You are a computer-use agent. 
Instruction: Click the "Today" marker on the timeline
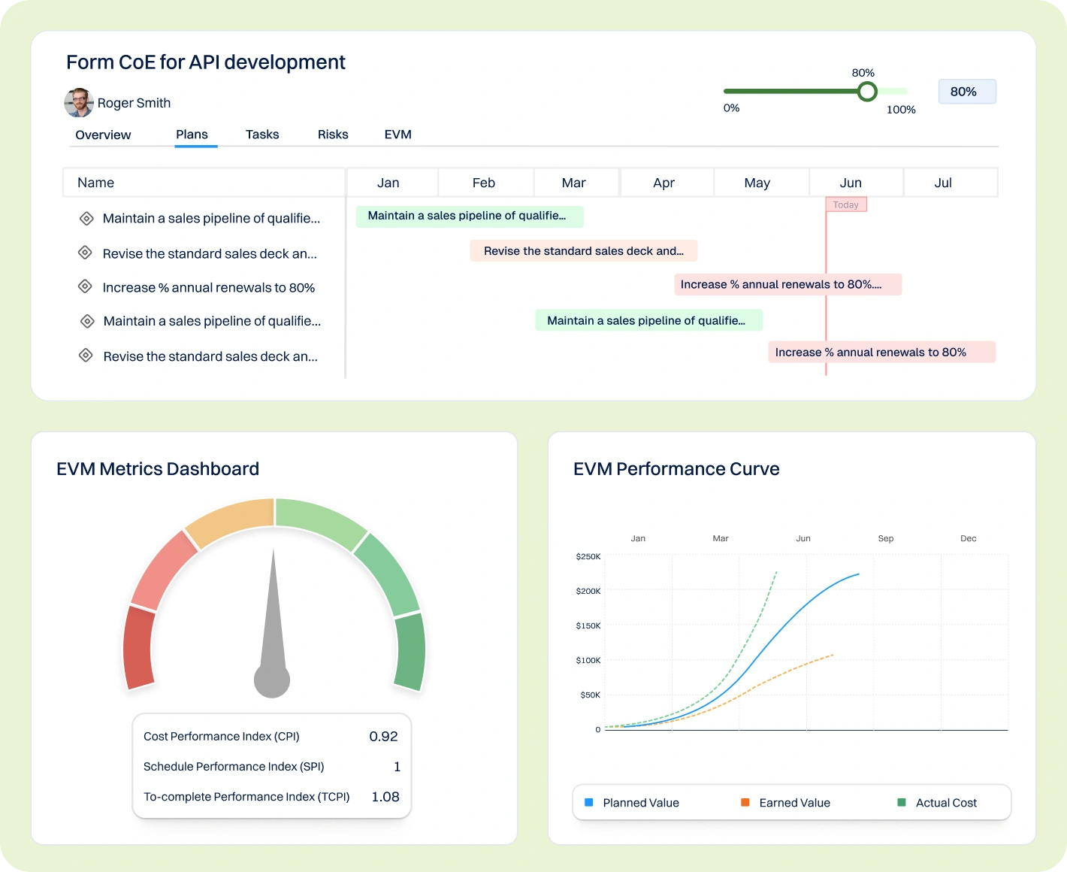point(846,204)
